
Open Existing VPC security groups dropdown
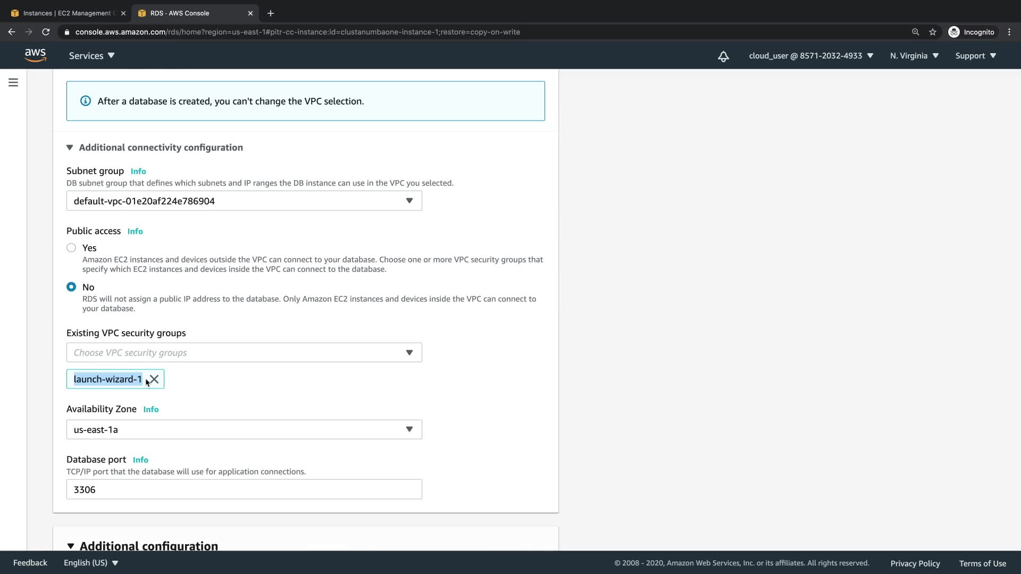(244, 352)
